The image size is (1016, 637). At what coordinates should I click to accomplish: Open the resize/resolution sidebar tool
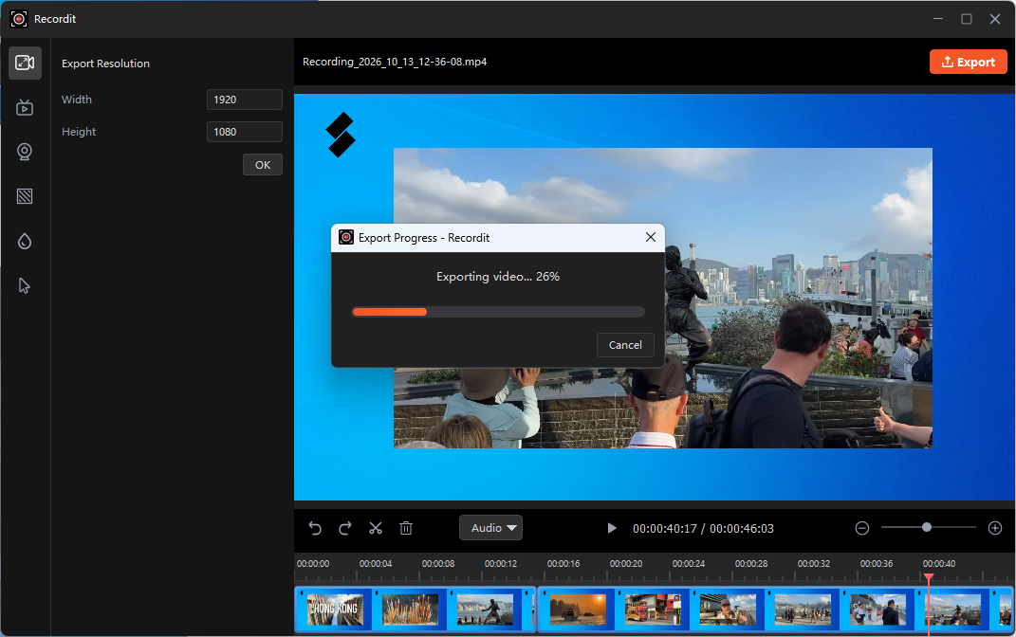coord(25,63)
